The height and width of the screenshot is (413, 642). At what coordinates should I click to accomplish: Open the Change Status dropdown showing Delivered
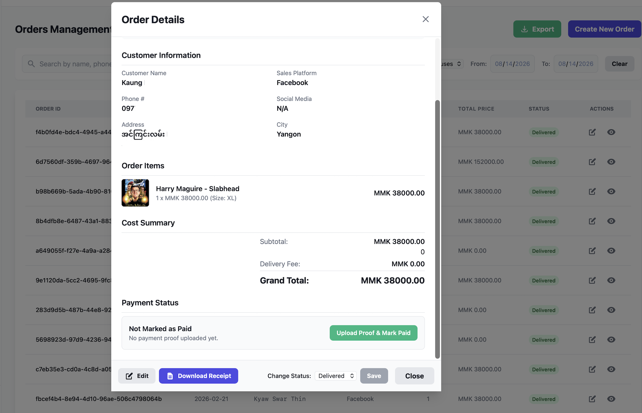click(x=336, y=376)
